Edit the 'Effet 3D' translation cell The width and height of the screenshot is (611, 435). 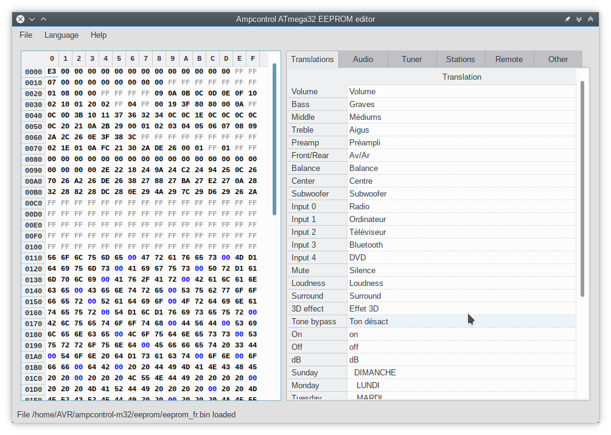tap(461, 309)
